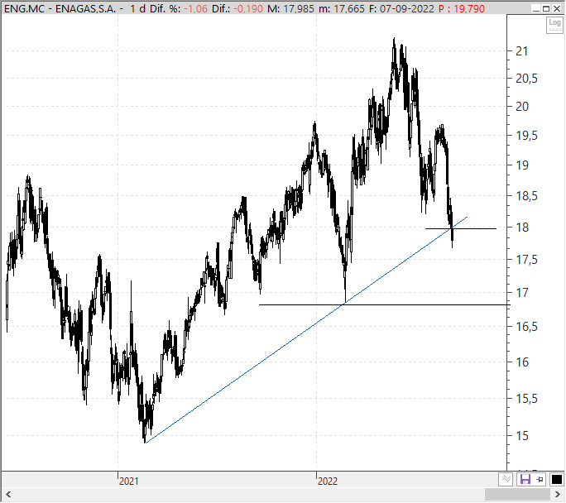Click the '21' price axis label
Screen dimensions: 566x503
pyautogui.click(x=521, y=51)
